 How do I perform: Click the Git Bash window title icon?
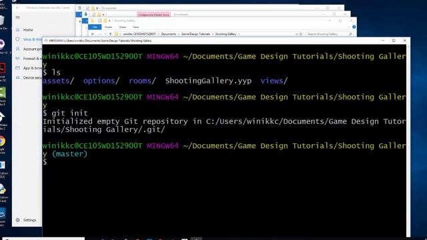tap(46, 41)
